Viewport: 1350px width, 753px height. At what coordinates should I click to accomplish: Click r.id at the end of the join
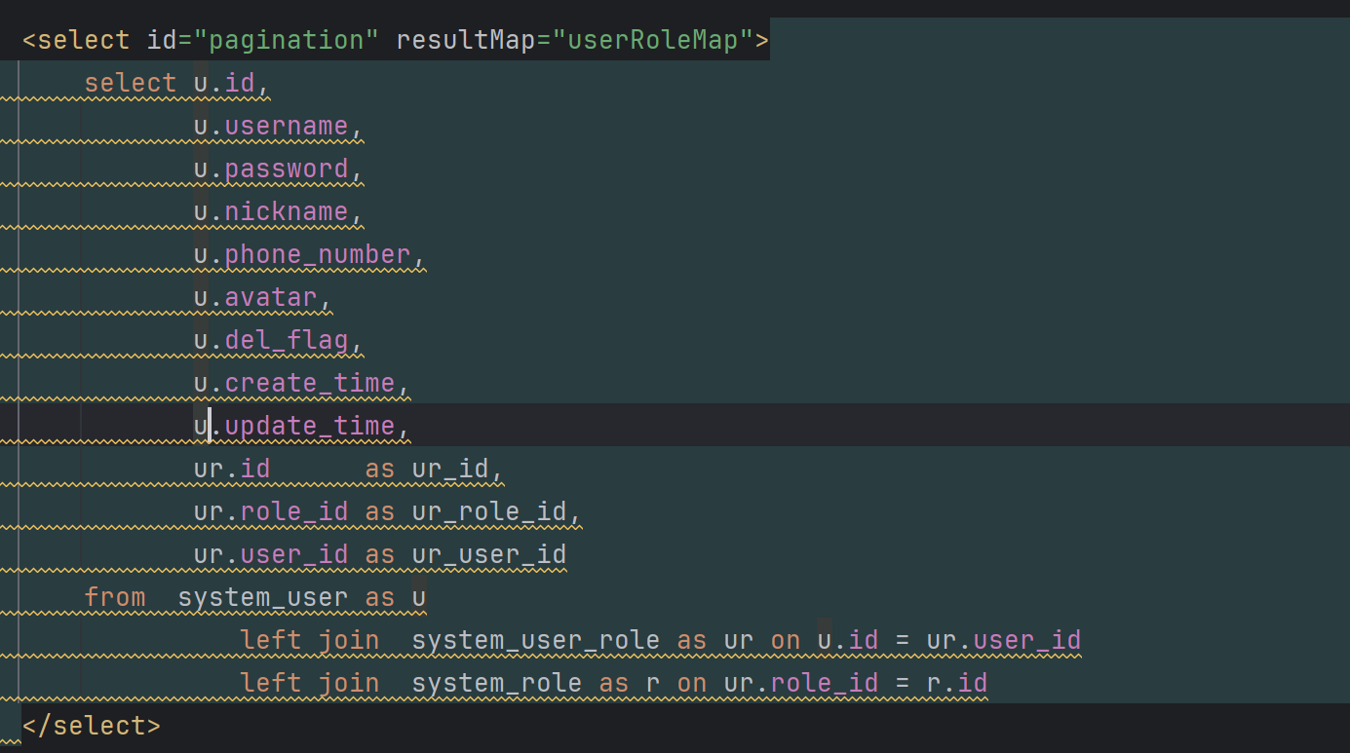pos(956,683)
